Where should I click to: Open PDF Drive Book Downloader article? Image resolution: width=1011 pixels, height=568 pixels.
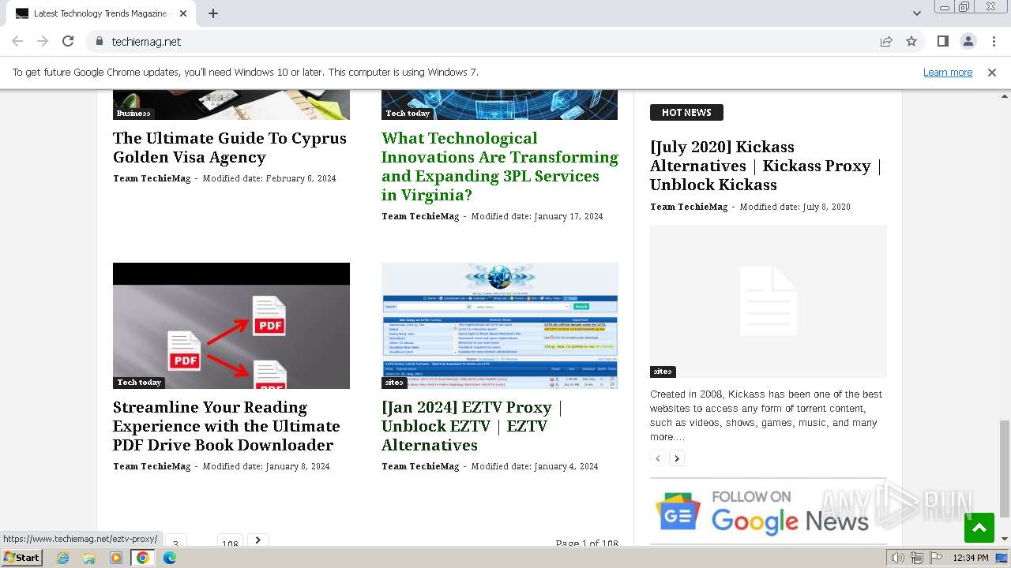[226, 426]
